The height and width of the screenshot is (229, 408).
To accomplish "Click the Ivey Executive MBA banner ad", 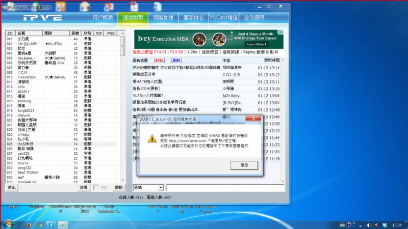I will tap(209, 39).
